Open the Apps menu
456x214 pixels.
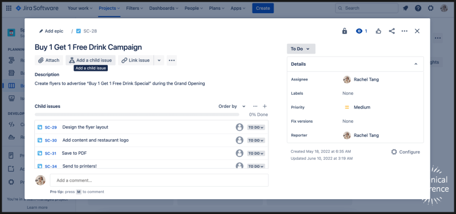pyautogui.click(x=238, y=8)
